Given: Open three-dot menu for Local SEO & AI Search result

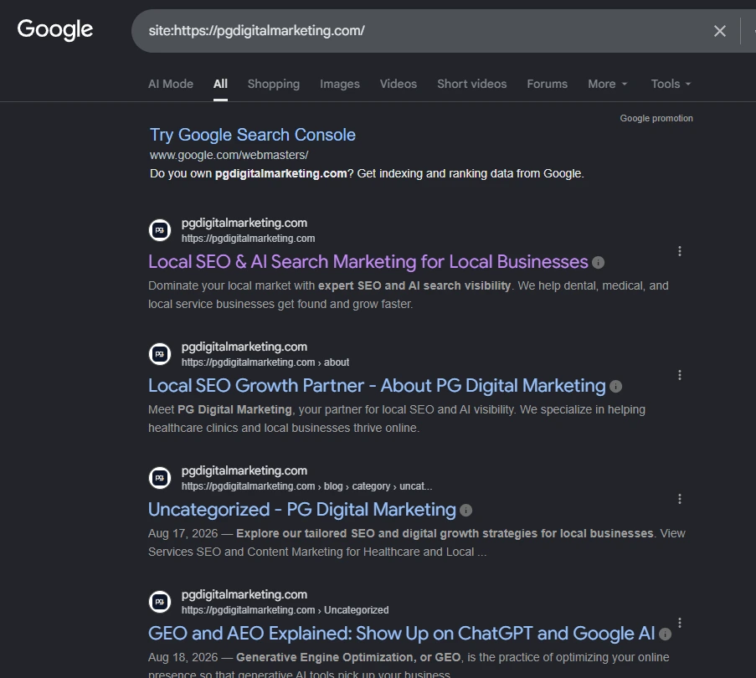Looking at the screenshot, I should click(x=679, y=251).
